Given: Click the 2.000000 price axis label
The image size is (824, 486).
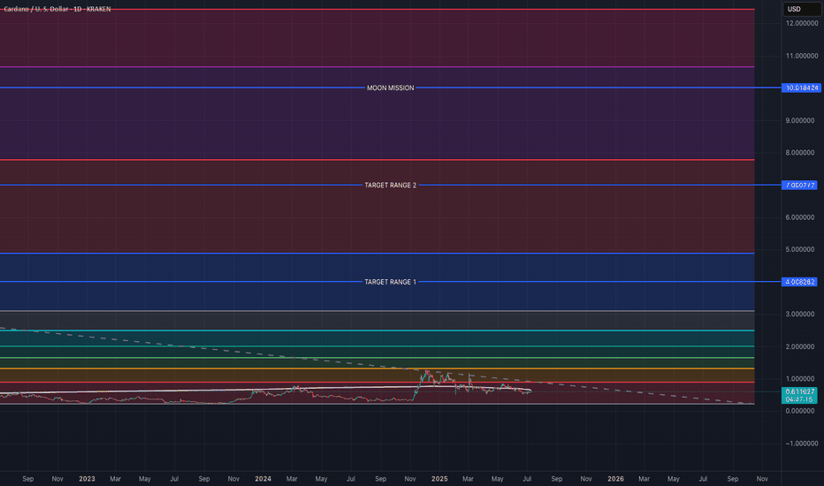Looking at the screenshot, I should coord(800,346).
